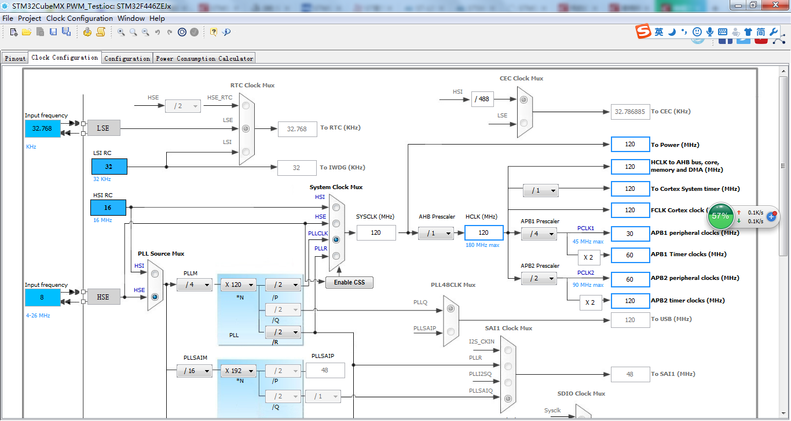Open the File menu
Viewport: 791px width, 421px height.
(8, 18)
